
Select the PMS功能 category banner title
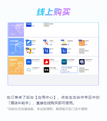[14, 41]
